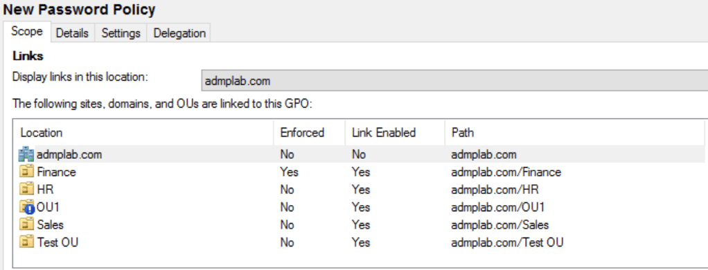Image resolution: width=708 pixels, height=270 pixels.
Task: Select the Scope tab
Action: (27, 32)
